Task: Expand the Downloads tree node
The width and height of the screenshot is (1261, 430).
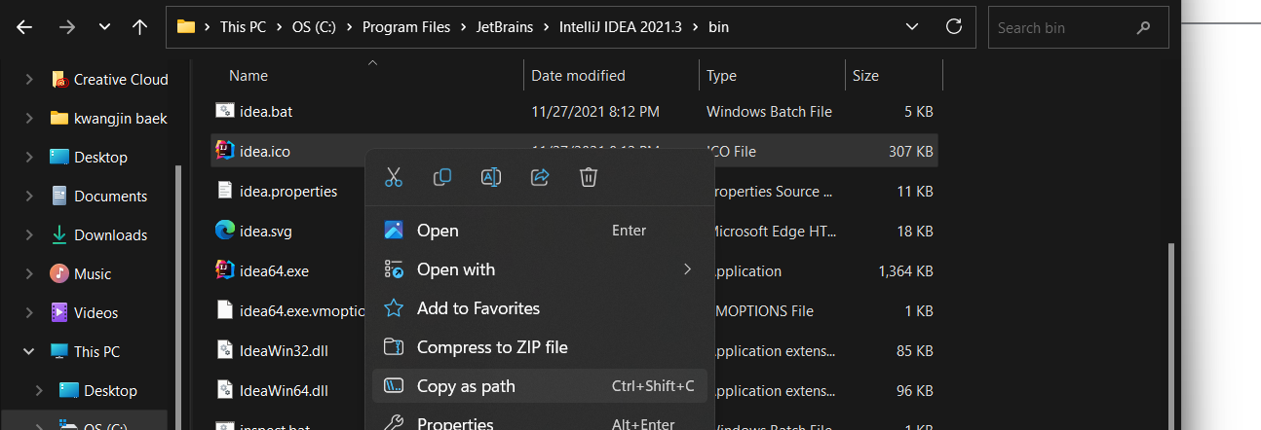Action: 28,235
